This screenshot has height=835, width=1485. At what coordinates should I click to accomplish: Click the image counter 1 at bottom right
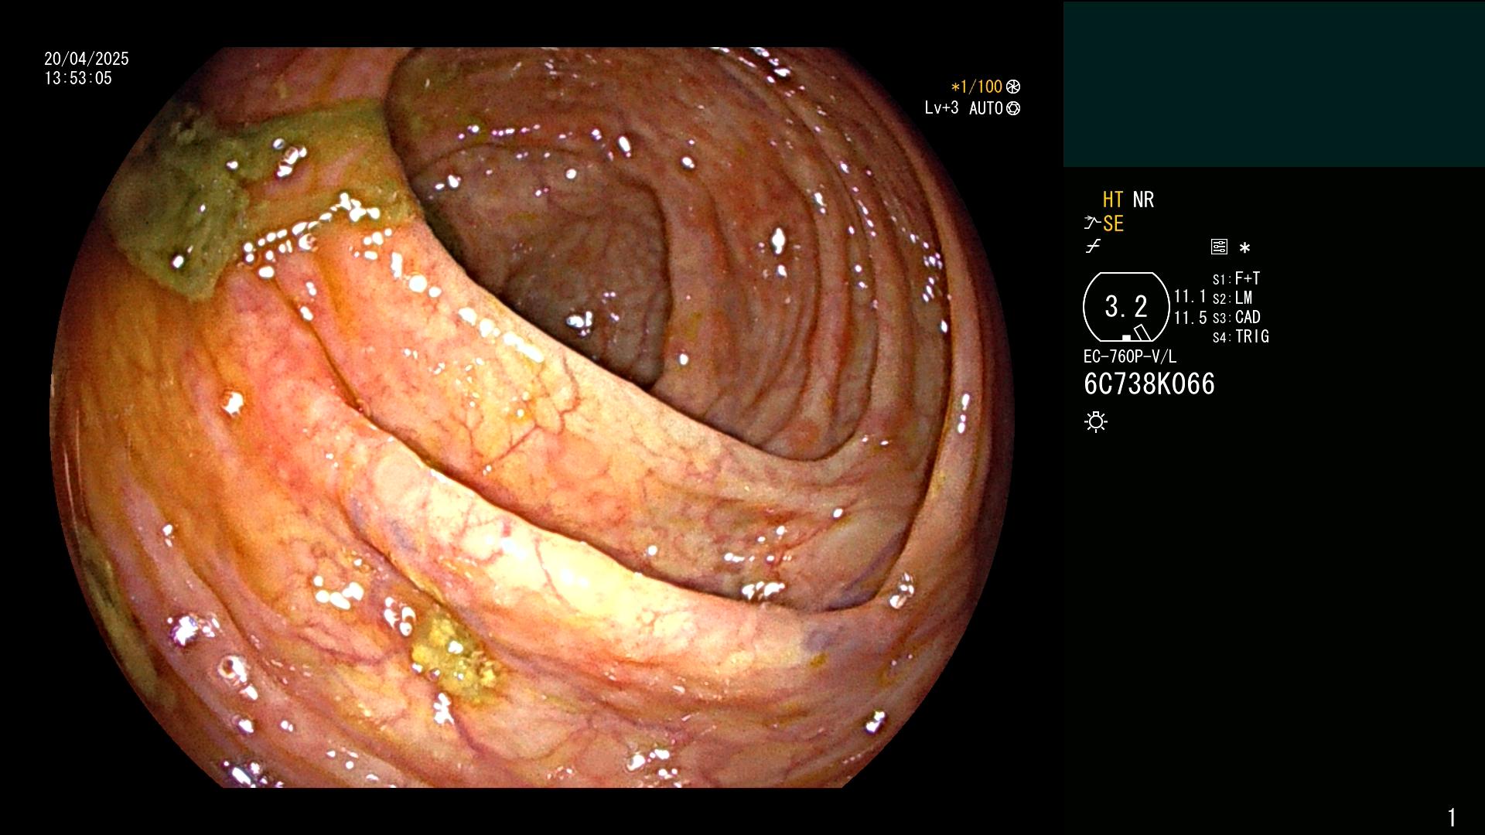(1452, 817)
